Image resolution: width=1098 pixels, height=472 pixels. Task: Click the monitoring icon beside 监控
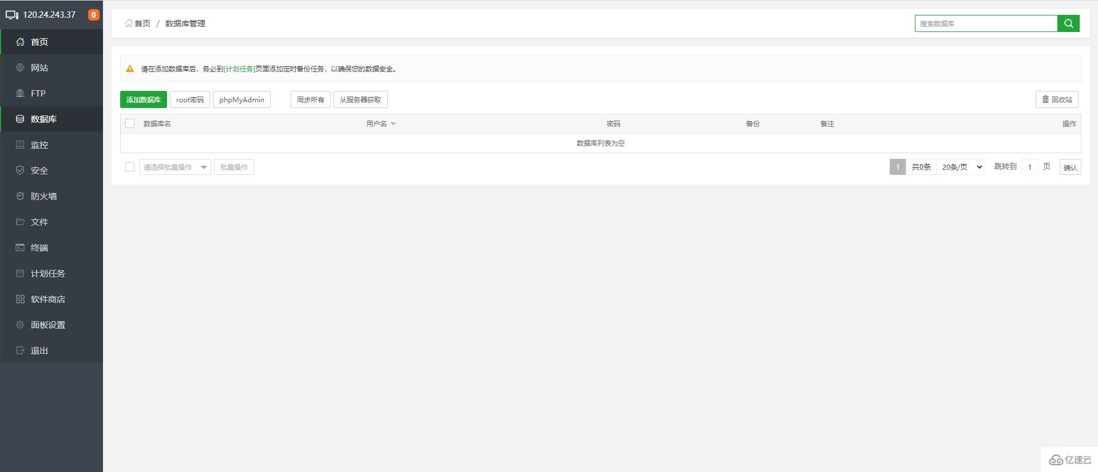[x=20, y=145]
